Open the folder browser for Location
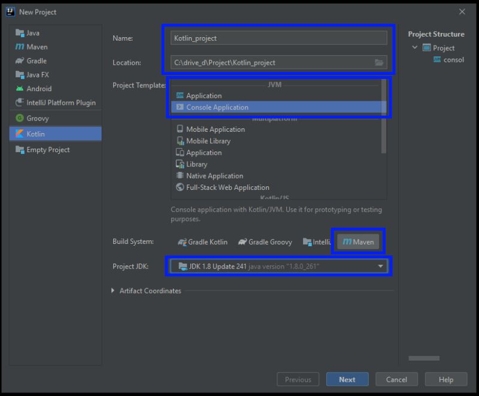Image resolution: width=479 pixels, height=396 pixels. click(x=379, y=62)
